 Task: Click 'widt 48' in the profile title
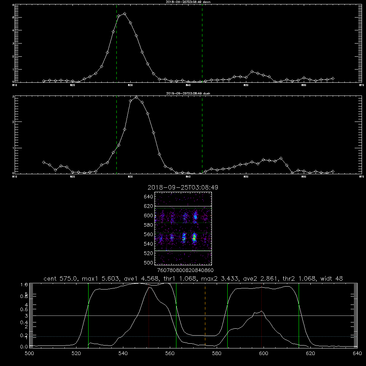pyautogui.click(x=332, y=279)
